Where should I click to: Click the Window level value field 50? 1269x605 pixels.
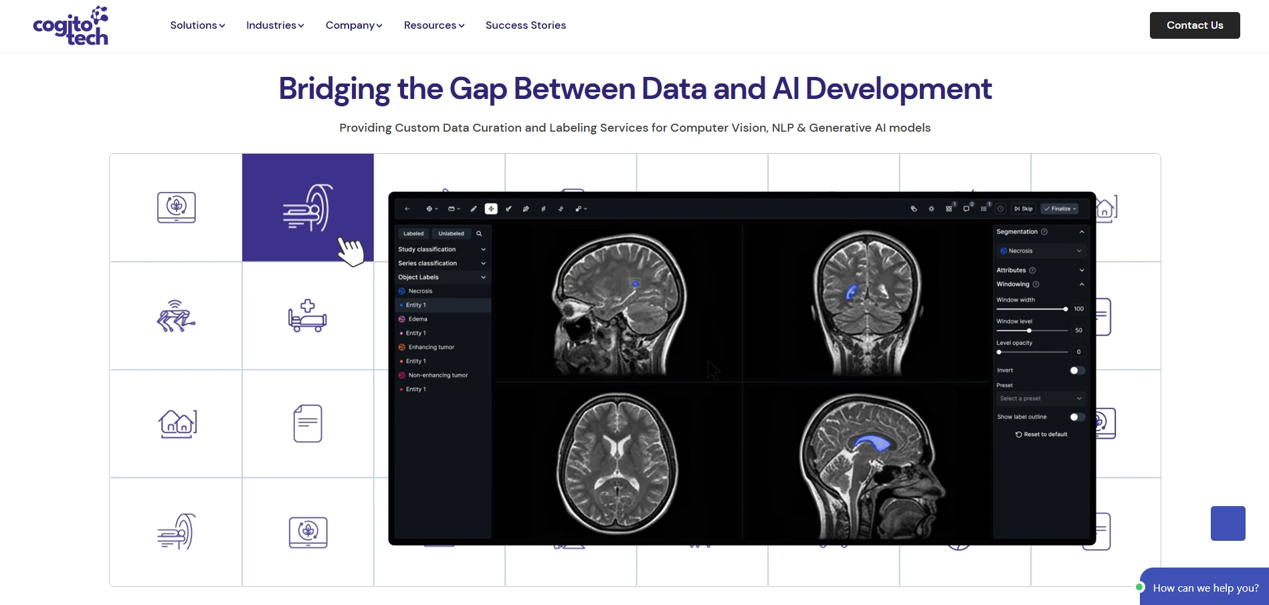[x=1078, y=330]
